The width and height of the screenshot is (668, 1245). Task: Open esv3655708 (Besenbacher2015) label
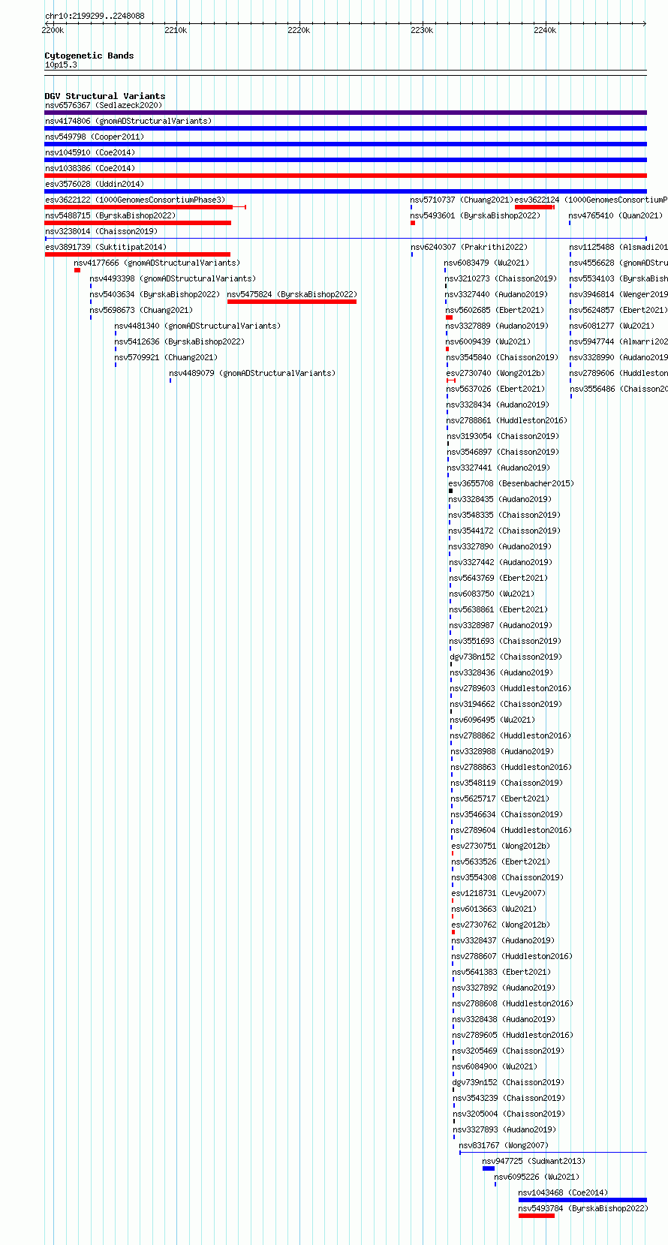pos(511,483)
